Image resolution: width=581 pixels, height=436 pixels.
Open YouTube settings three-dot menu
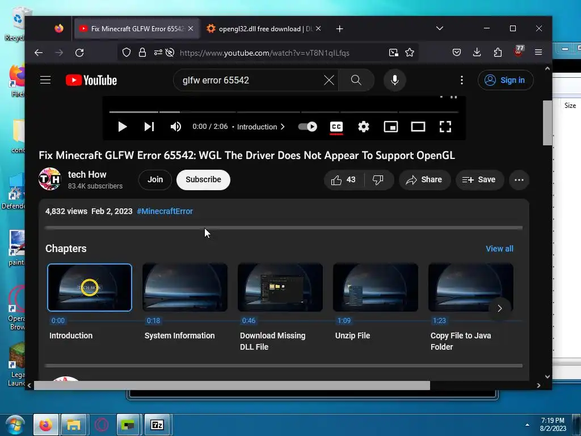pos(461,80)
